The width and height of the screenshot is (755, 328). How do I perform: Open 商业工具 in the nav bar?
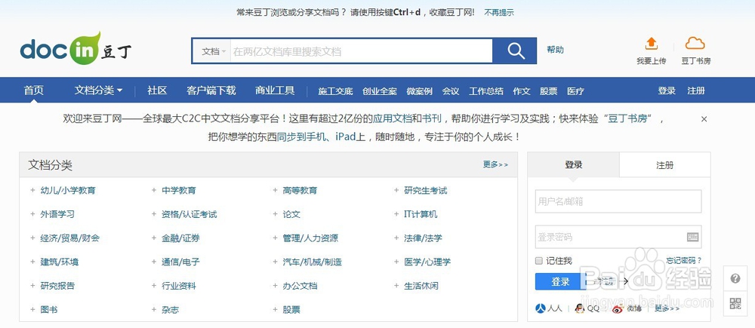tap(275, 90)
